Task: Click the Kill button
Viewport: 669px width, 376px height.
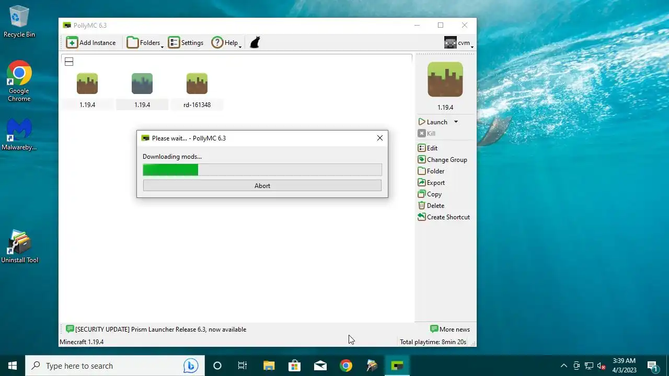Action: [x=426, y=133]
